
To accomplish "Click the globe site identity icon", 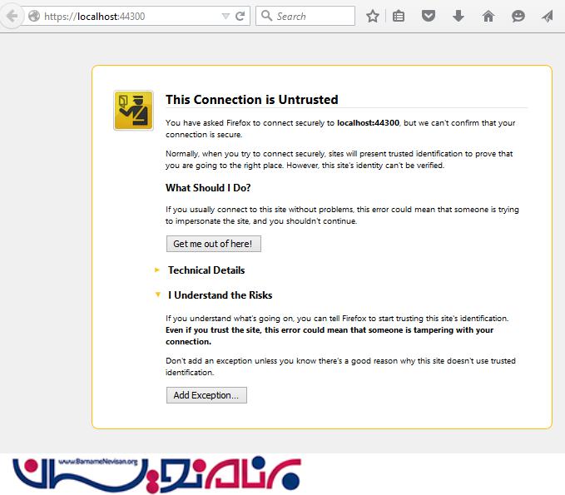I will 34,16.
